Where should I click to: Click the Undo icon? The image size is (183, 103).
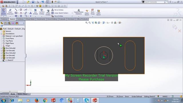point(43,2)
